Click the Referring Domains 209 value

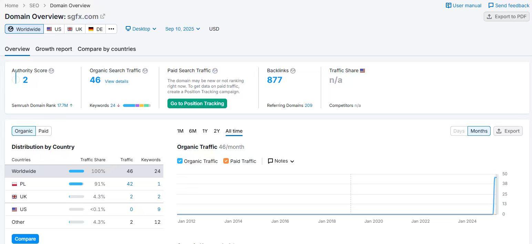pos(308,106)
